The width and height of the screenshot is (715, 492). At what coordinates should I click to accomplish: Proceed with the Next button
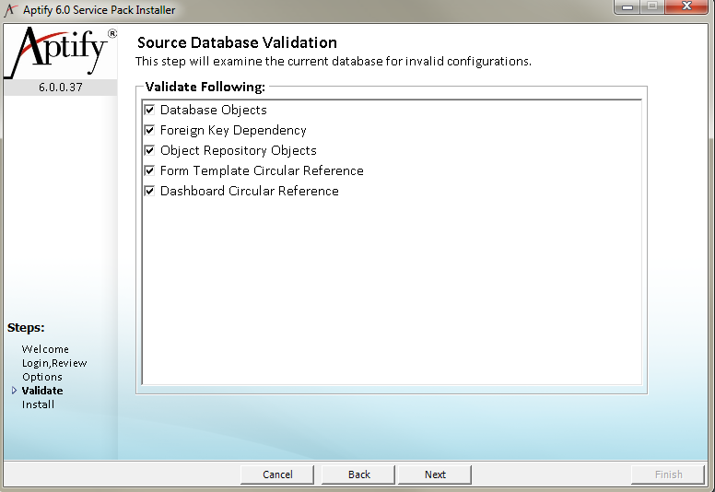click(435, 474)
